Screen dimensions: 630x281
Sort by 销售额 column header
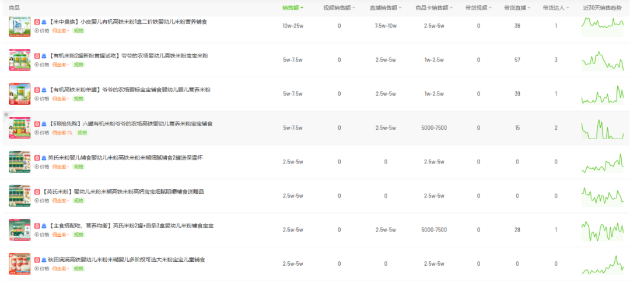[292, 8]
